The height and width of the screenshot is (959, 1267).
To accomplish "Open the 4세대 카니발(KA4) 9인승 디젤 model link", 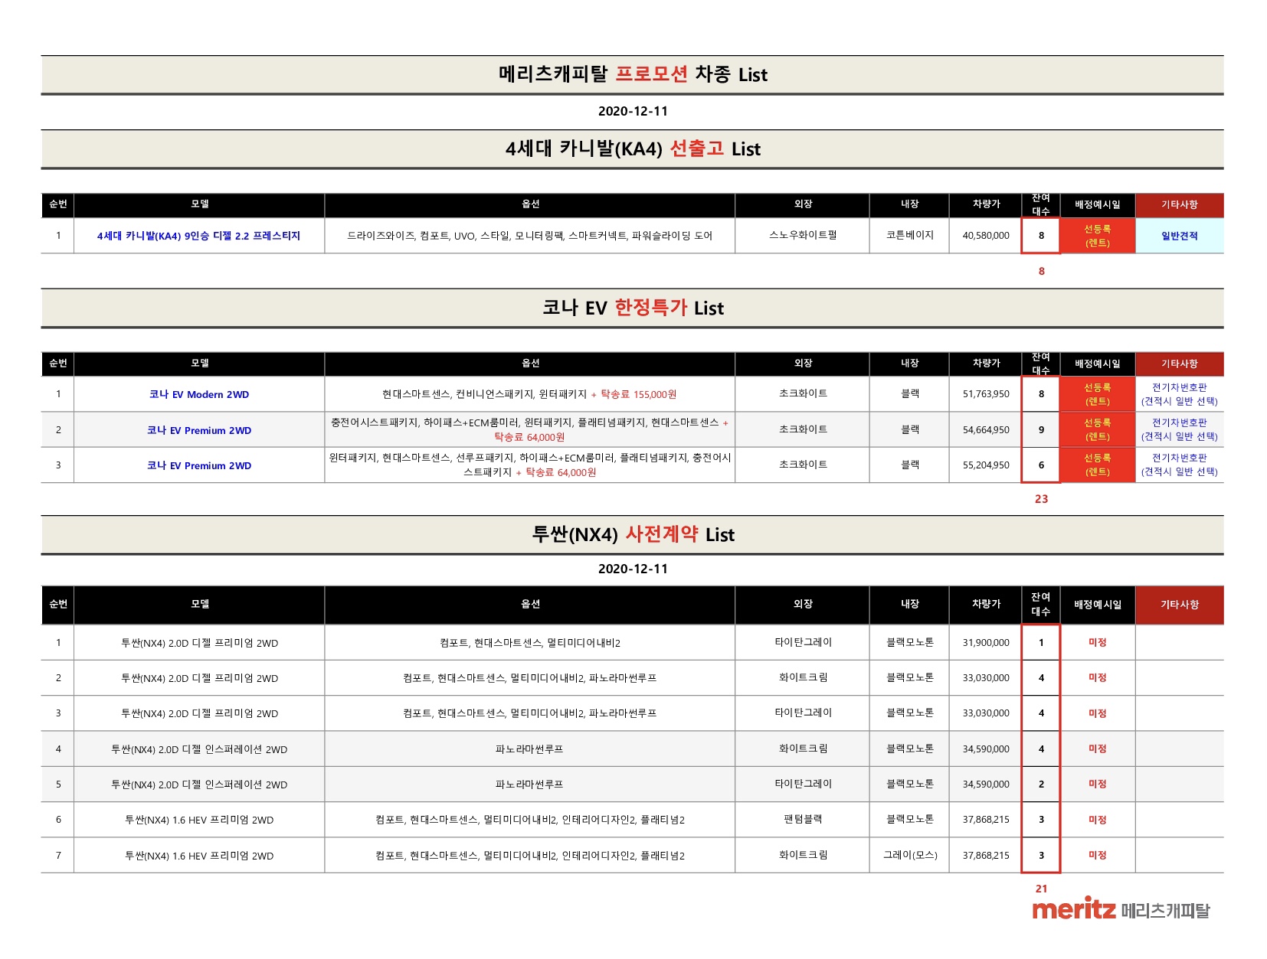I will [x=198, y=236].
